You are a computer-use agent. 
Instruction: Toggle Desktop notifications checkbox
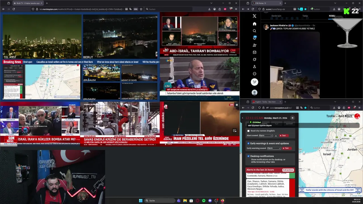(x=248, y=156)
